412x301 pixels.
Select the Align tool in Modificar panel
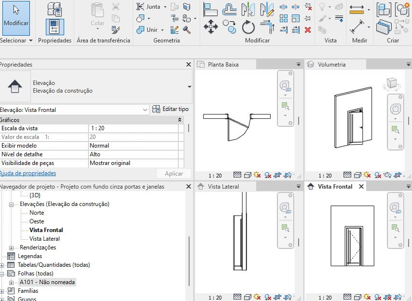coord(210,10)
